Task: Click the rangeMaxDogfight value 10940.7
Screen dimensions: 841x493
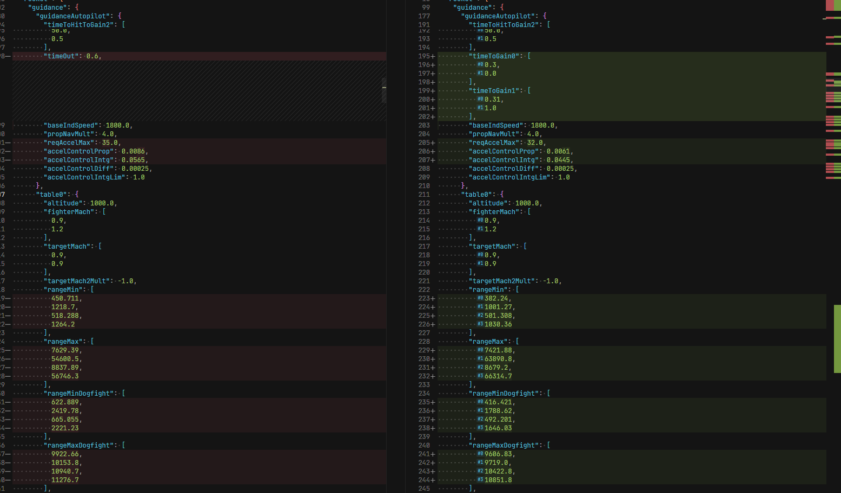Action: tap(65, 471)
